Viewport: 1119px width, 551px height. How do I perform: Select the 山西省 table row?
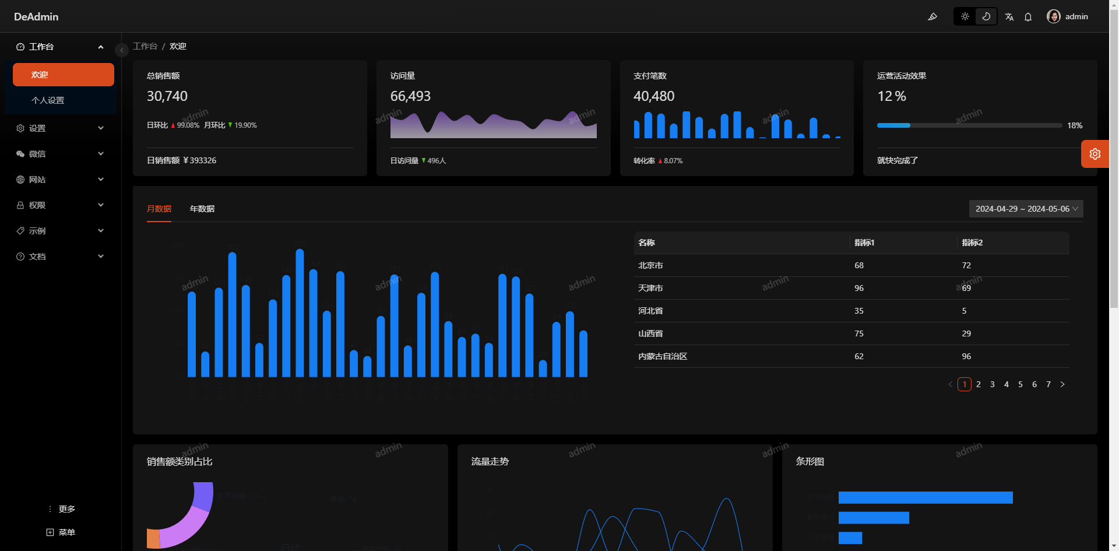[x=851, y=334]
